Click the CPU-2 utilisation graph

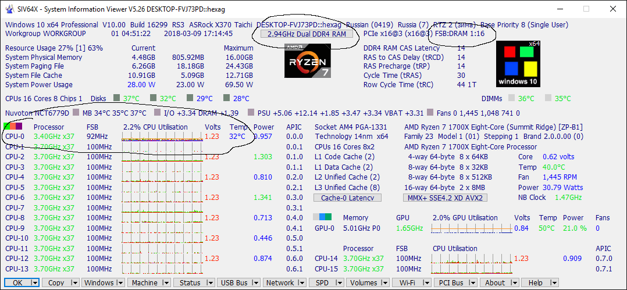(x=162, y=156)
